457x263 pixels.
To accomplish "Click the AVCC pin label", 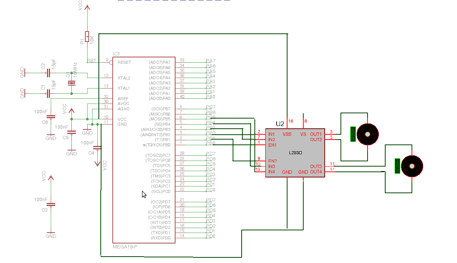I will pyautogui.click(x=123, y=104).
